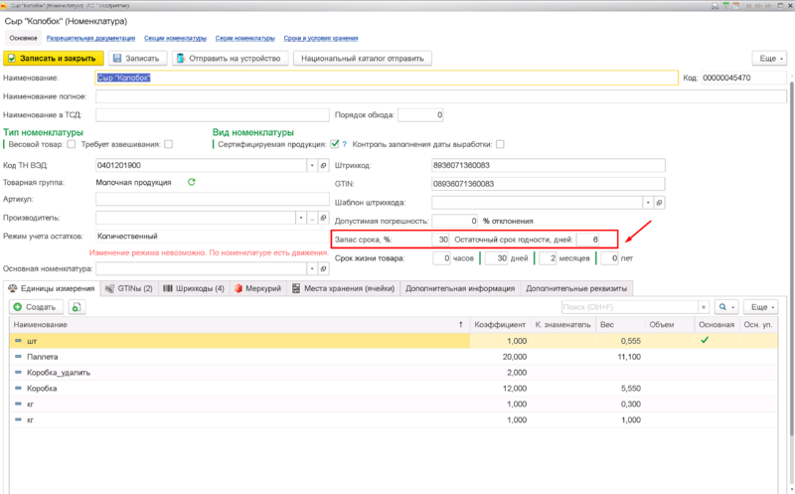Expand the Код ТН ВЭД dropdown

click(x=312, y=165)
